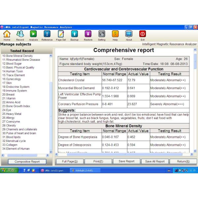Click the Return(R) button
Image resolution: width=198 pixels, height=198 pixels.
coord(183,161)
